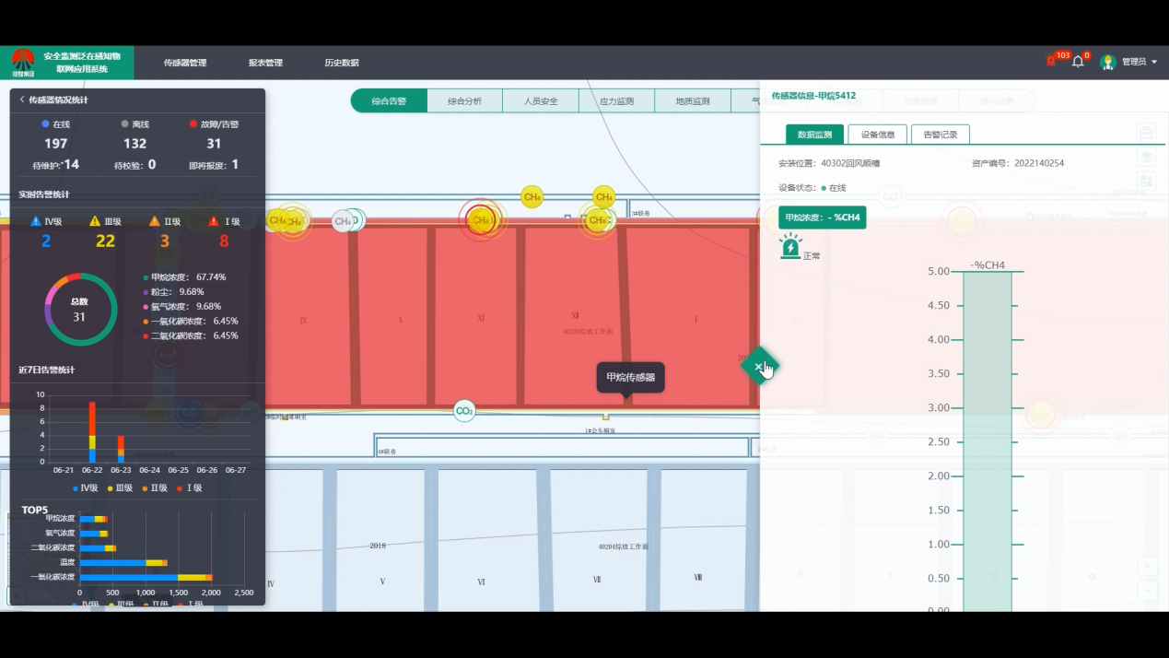Click the administrator avatar icon
1169x658 pixels.
coord(1108,62)
